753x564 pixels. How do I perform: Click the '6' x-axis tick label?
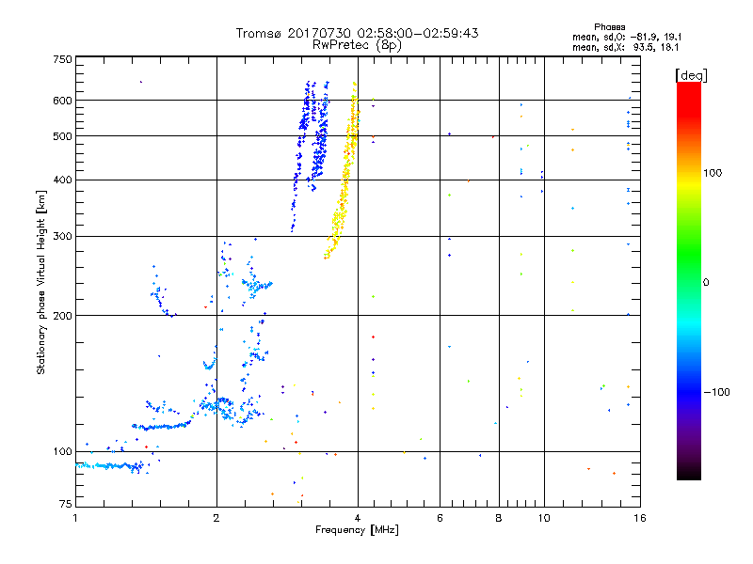coord(440,518)
